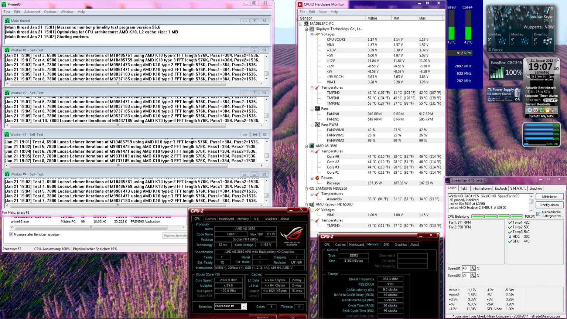The width and height of the screenshot is (567, 319).
Task: Click the red restart icon in System Kontrolle
Action: click(x=536, y=110)
